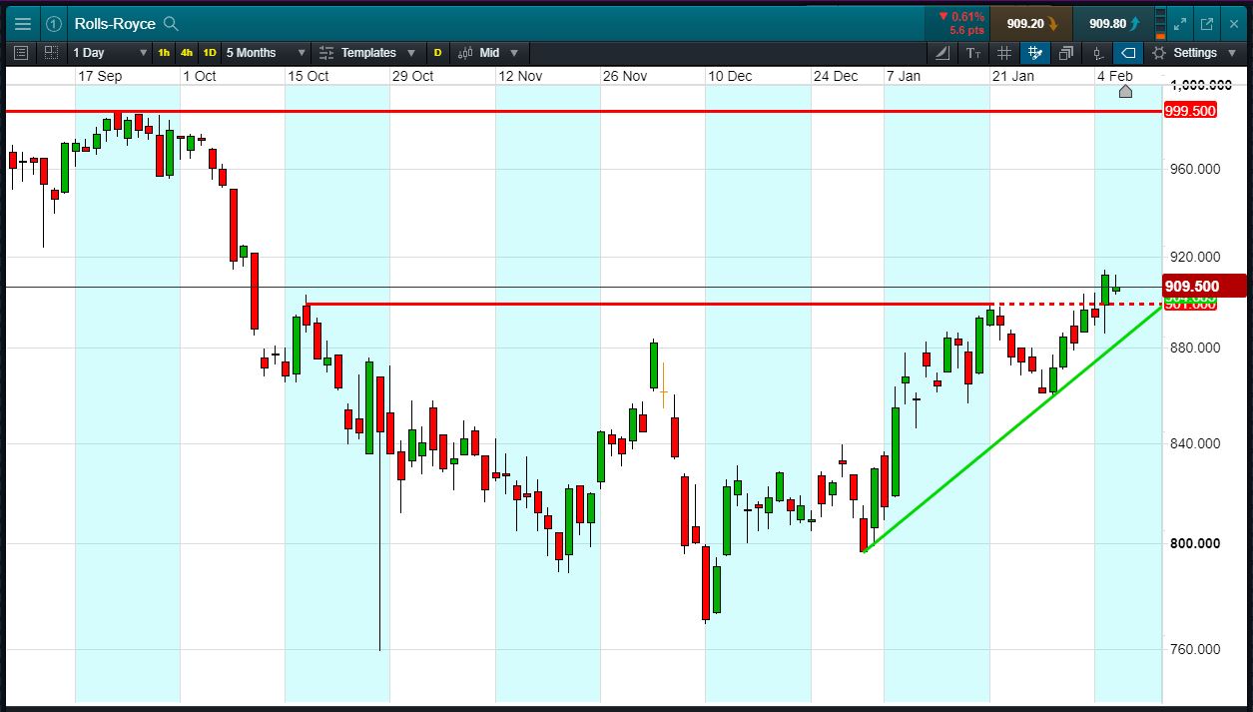Switch to the 1D timeframe shortcut
The image size is (1253, 712).
210,52
